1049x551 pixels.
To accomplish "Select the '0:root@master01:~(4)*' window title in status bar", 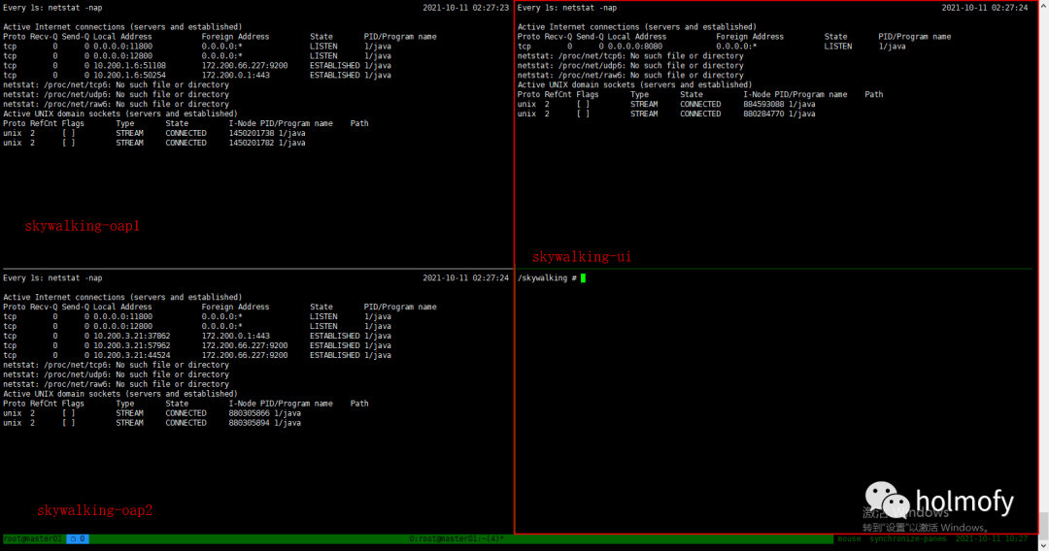I will pyautogui.click(x=457, y=539).
